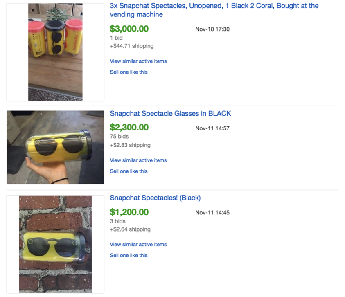Click Sell one like this under $3,000.00 listing

(129, 72)
